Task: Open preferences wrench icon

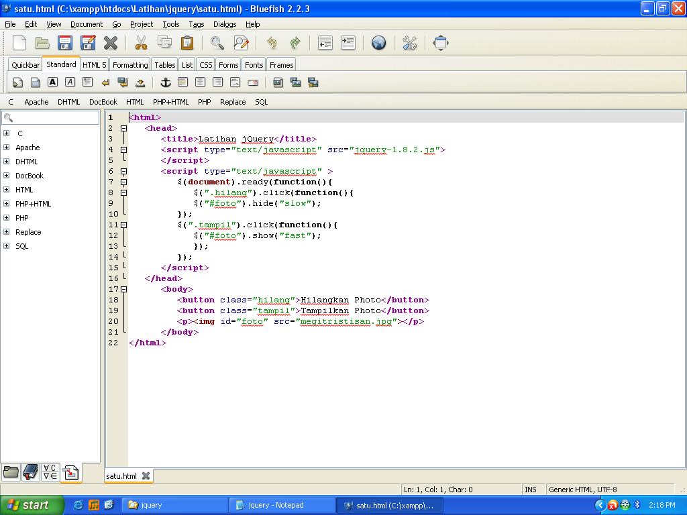Action: pos(409,44)
